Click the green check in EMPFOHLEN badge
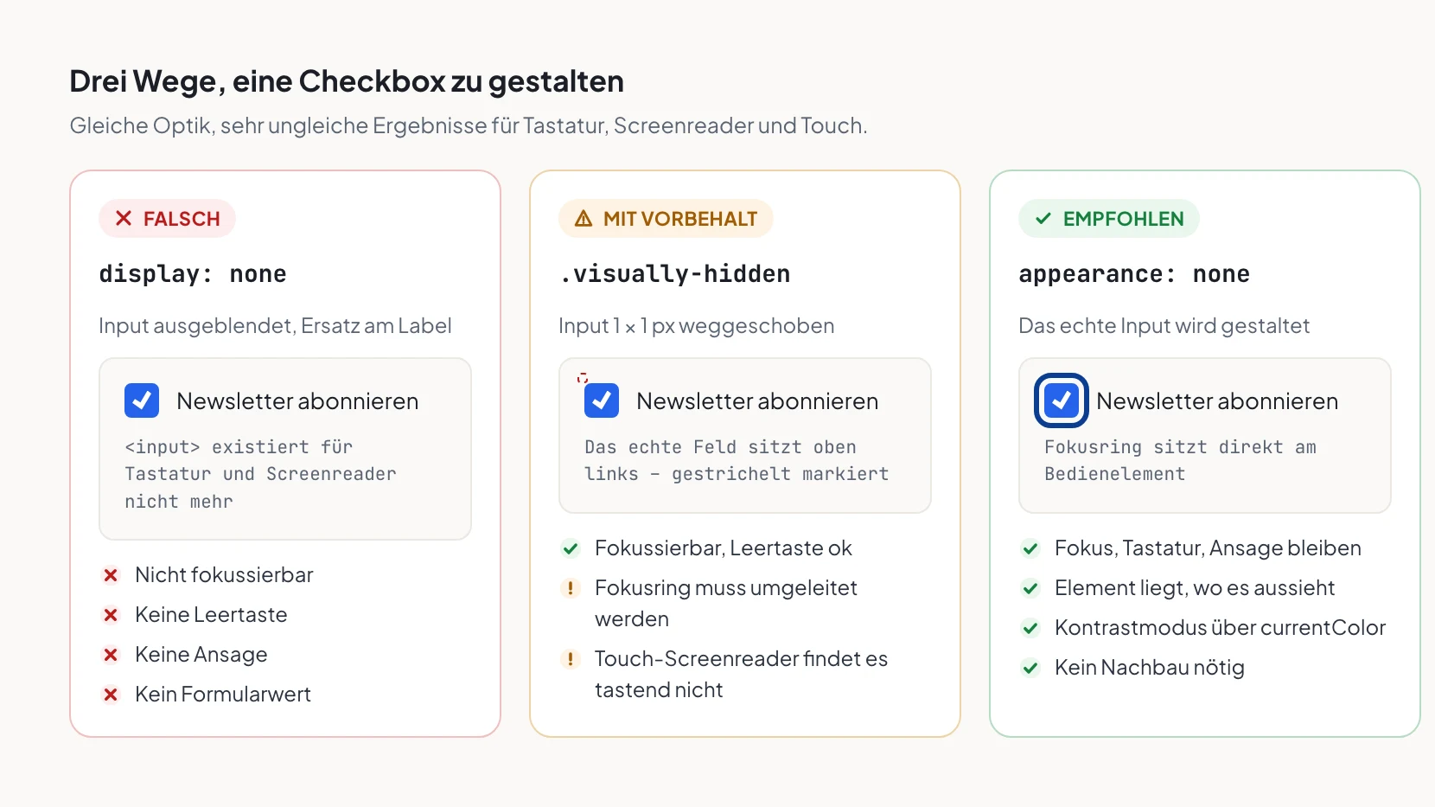This screenshot has width=1435, height=807. click(x=1043, y=219)
